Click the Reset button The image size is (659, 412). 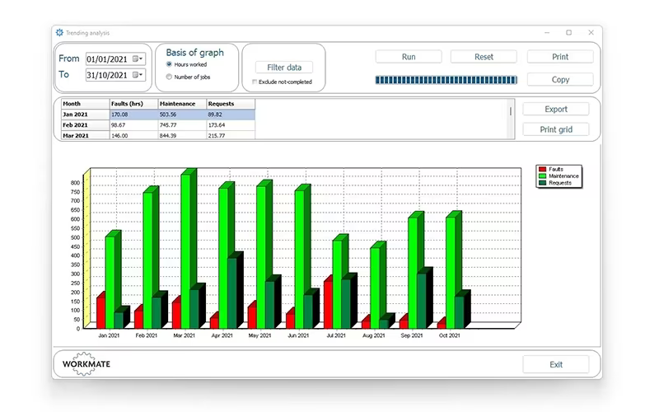pyautogui.click(x=484, y=57)
